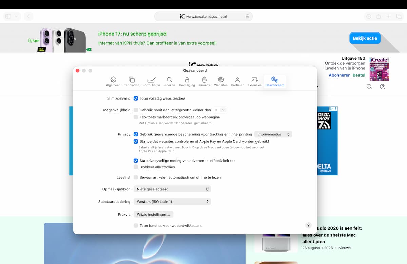The image size is (407, 264).
Task: Toggle the Safari sidebar button
Action: tap(8, 16)
